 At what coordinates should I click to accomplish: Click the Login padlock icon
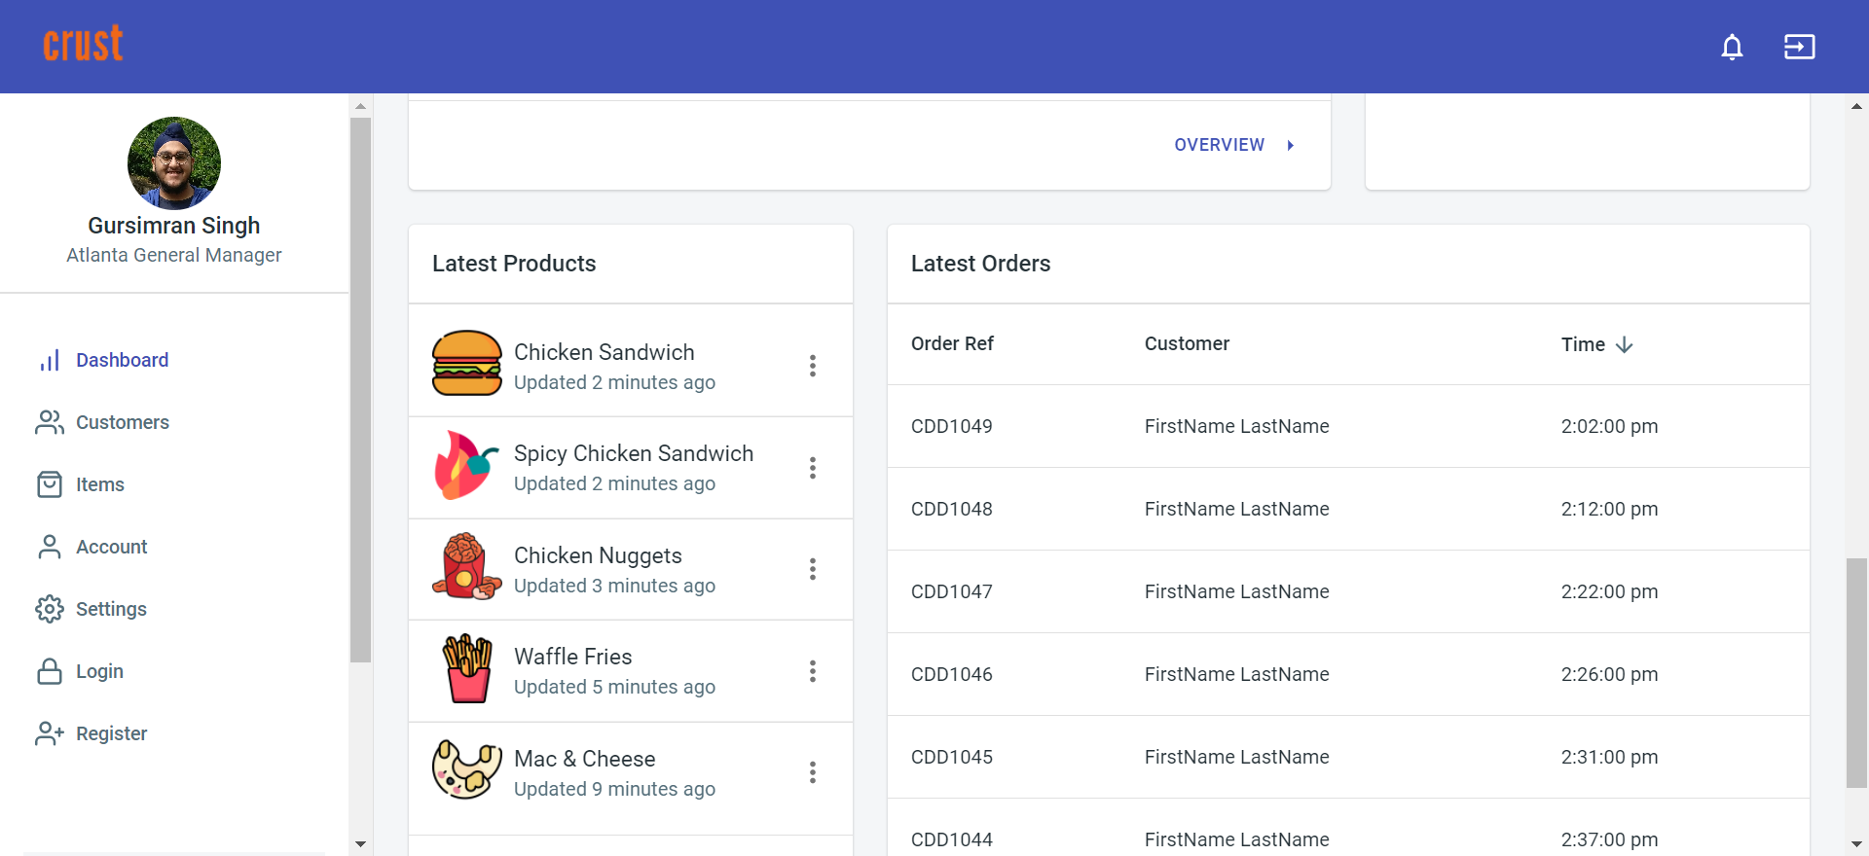tap(50, 671)
